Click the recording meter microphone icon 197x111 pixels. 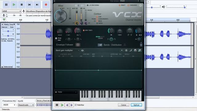(x=4, y=15)
